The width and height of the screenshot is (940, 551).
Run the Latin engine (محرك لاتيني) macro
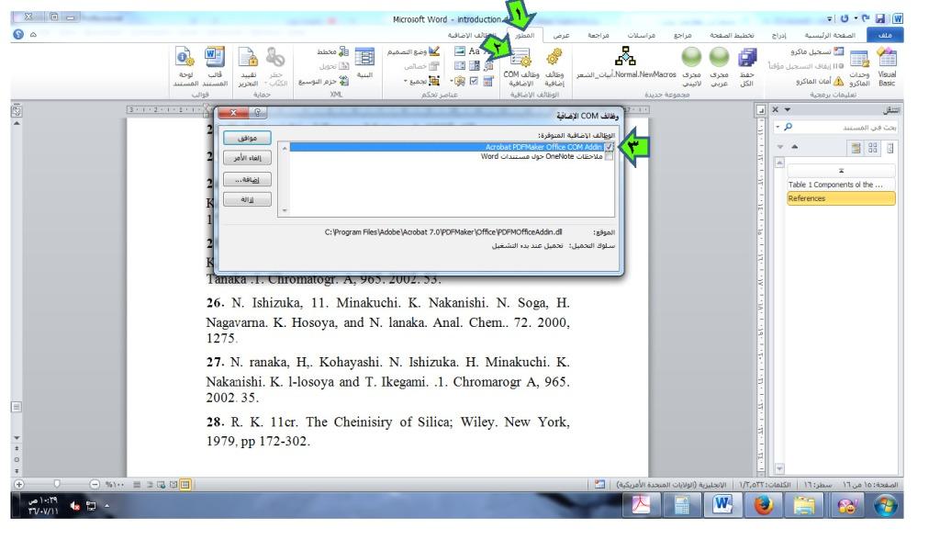691,67
